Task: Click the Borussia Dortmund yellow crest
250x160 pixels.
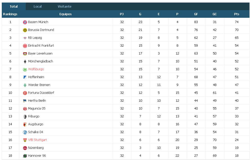Action: tap(25, 30)
